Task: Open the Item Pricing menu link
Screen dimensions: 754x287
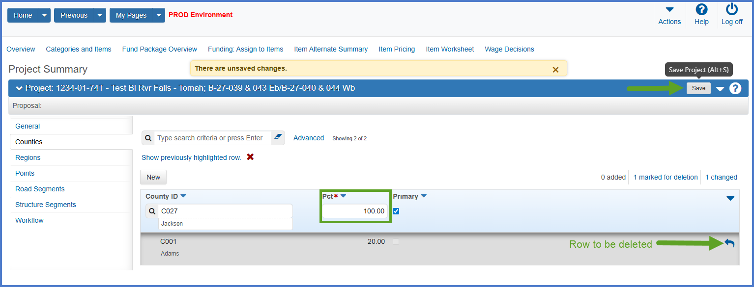Action: pos(397,49)
